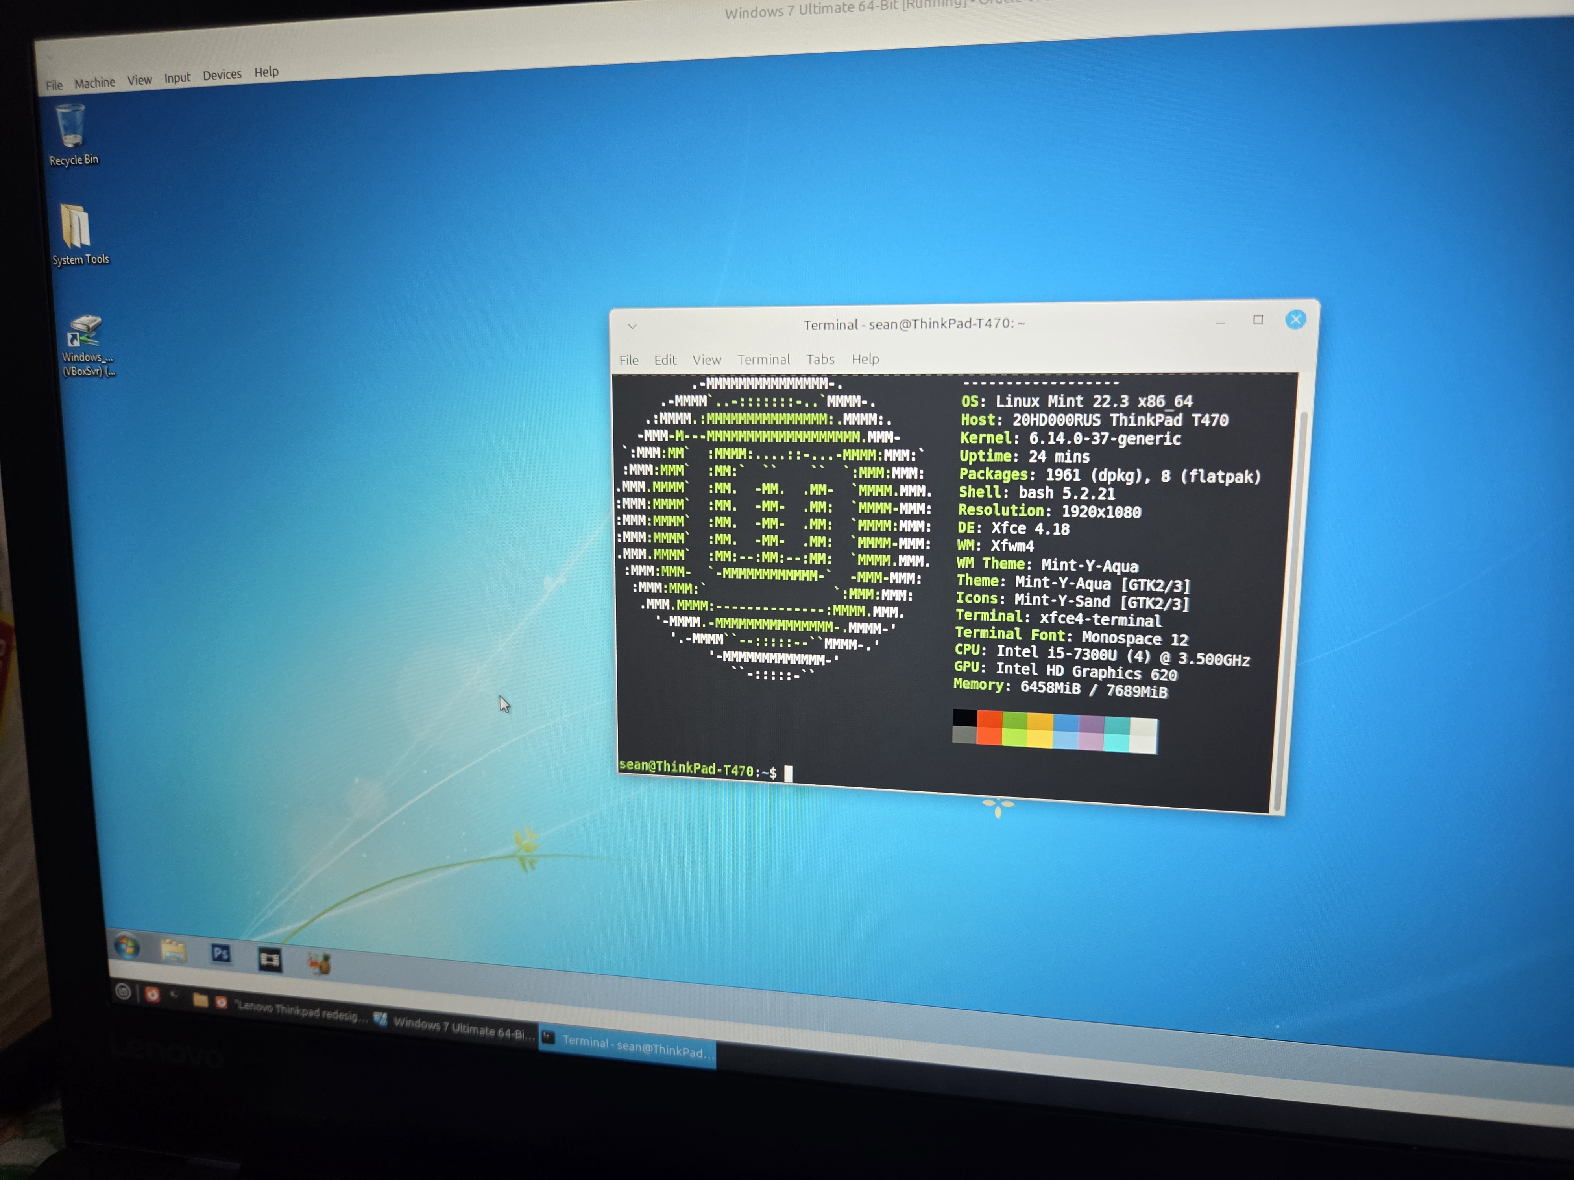Open the VirtualBox Help menu
The image size is (1574, 1180).
tap(266, 72)
